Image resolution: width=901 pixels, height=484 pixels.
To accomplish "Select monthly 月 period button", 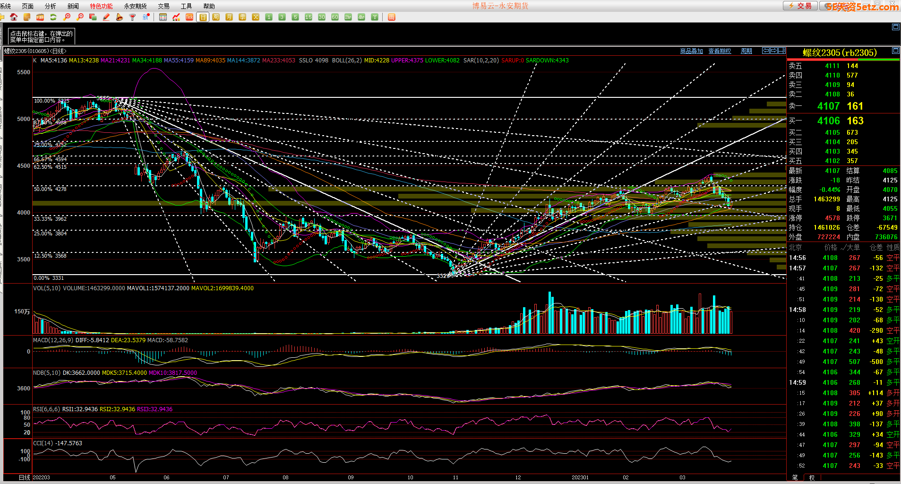I will [x=229, y=17].
